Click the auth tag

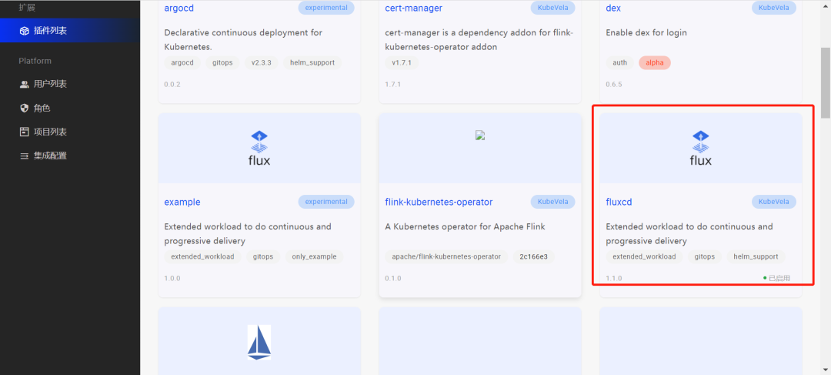pos(619,62)
